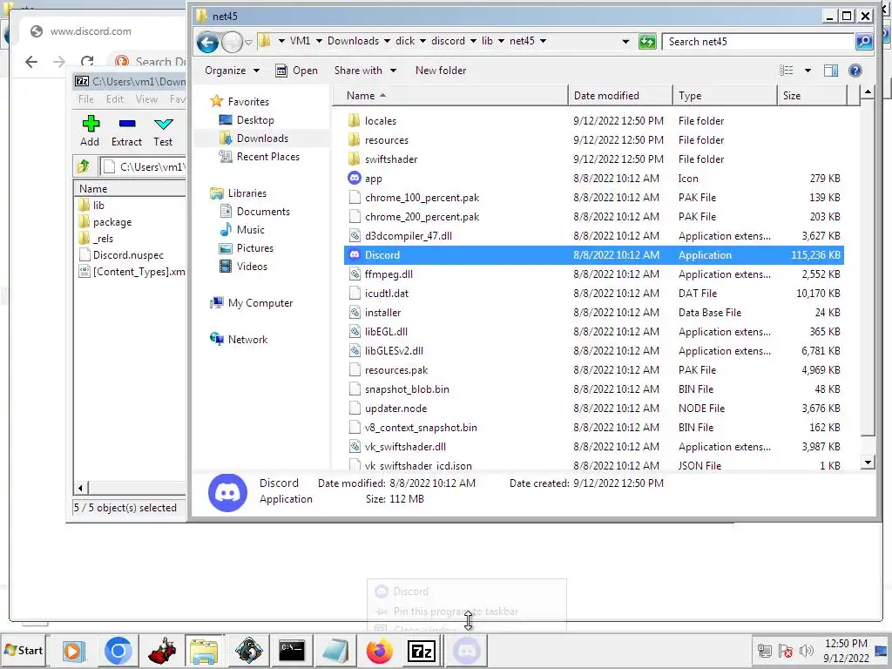Open Command Prompt from the taskbar

point(292,651)
